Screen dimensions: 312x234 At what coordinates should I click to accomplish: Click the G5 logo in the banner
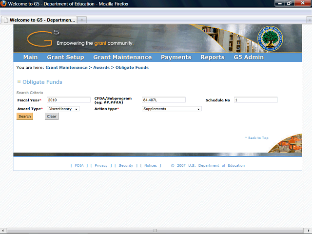pyautogui.click(x=43, y=38)
